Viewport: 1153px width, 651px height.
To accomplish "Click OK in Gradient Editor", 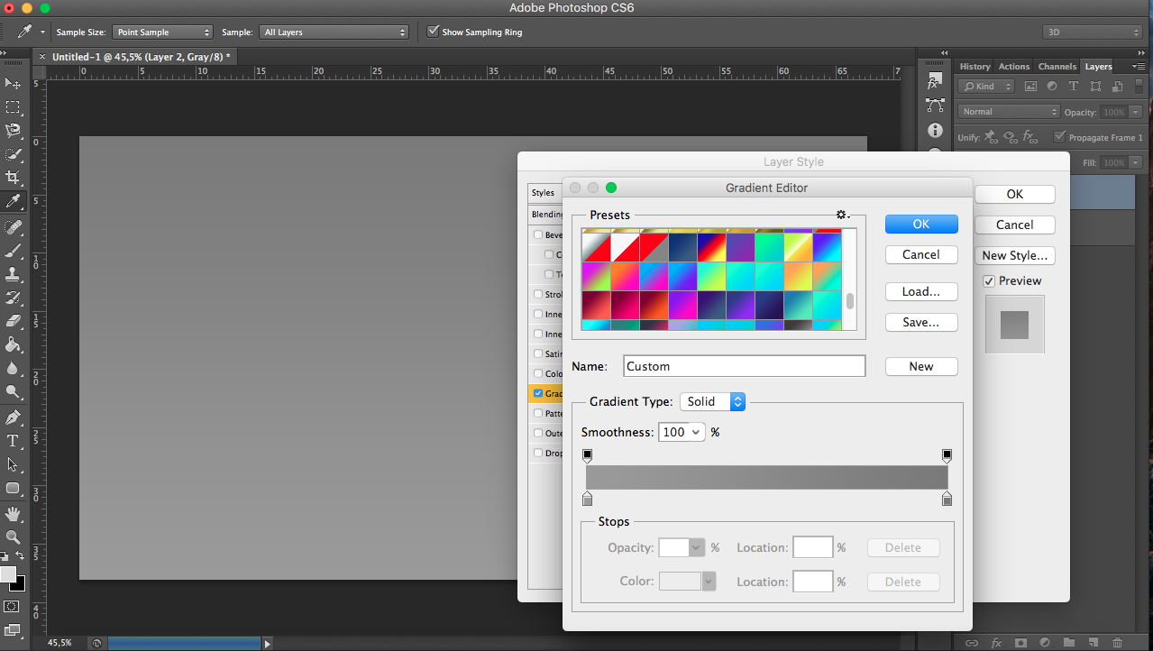I will click(x=920, y=225).
